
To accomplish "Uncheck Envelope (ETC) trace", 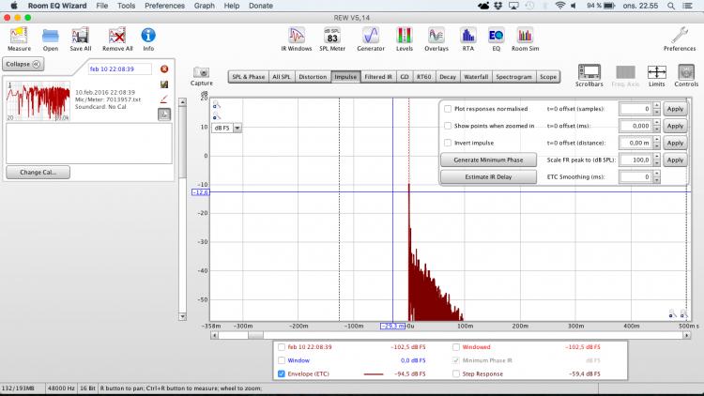I will [x=282, y=373].
